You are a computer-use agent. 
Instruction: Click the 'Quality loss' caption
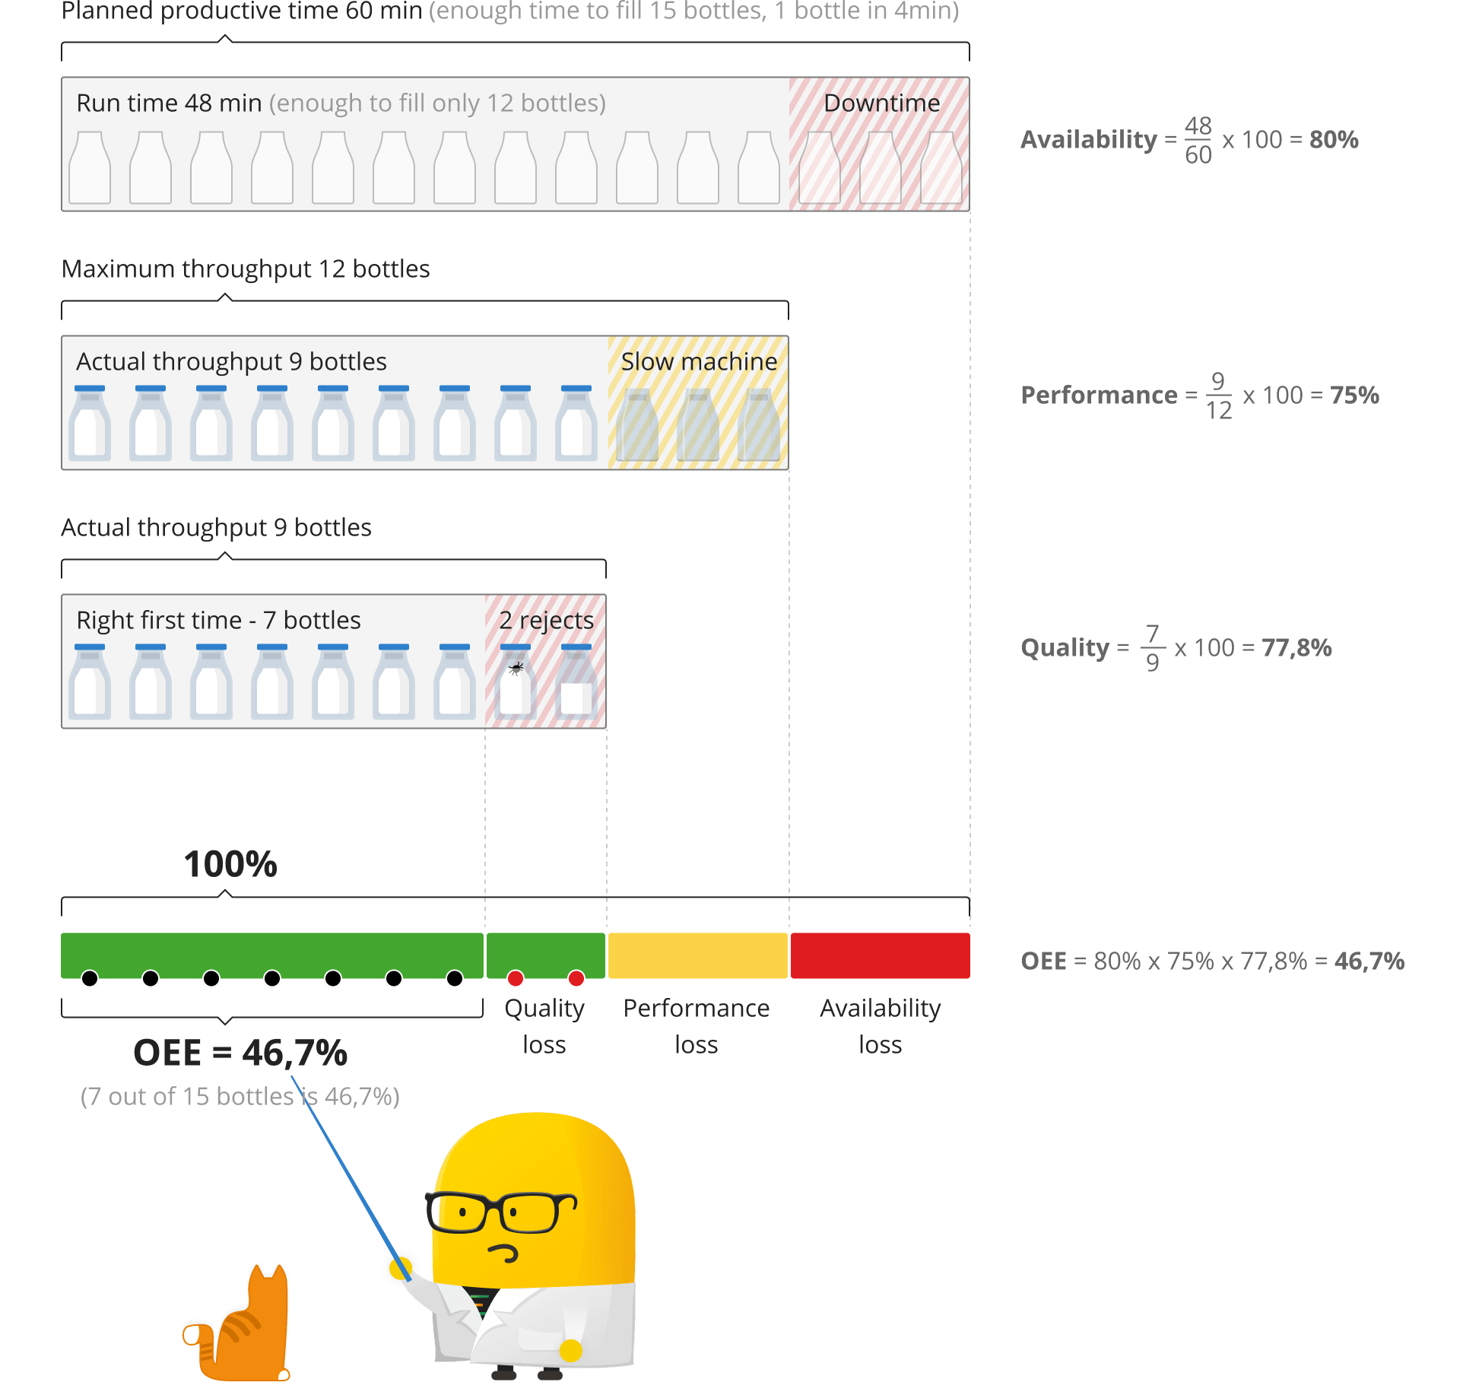click(544, 1026)
